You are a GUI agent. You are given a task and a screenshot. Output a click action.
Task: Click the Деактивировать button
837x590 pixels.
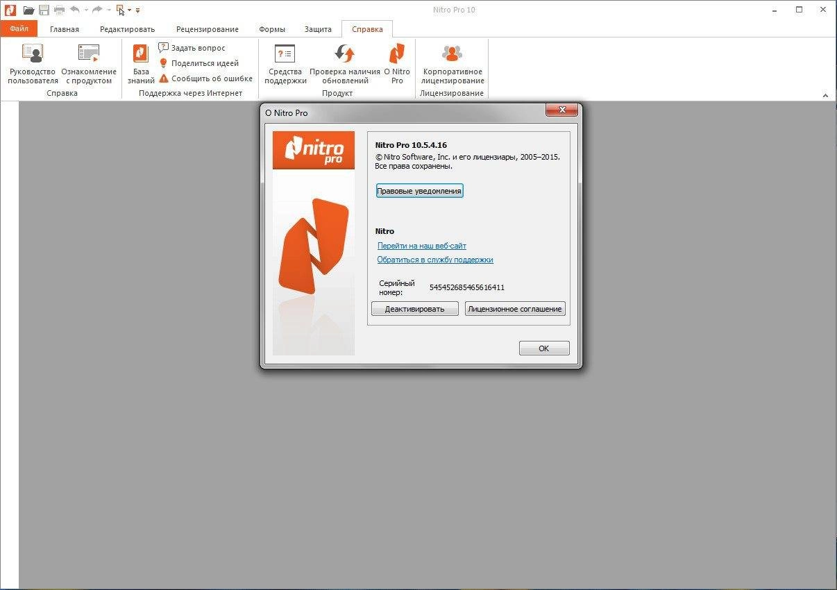(x=415, y=309)
